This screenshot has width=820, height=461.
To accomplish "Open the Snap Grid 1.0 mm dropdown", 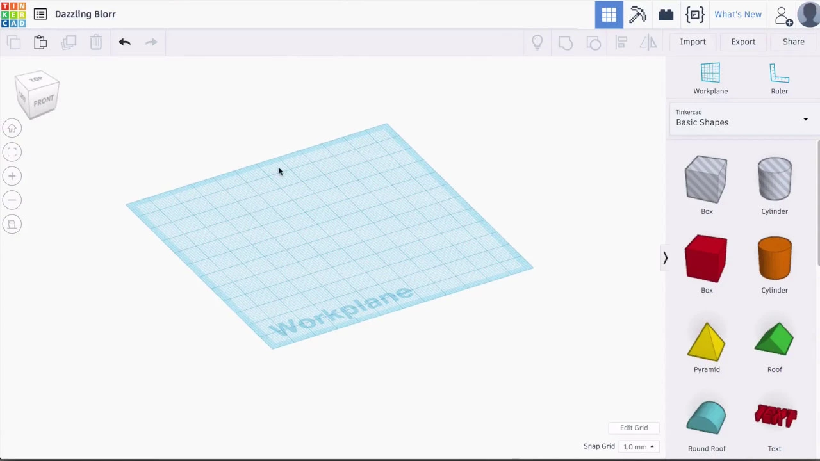I will tap(639, 447).
